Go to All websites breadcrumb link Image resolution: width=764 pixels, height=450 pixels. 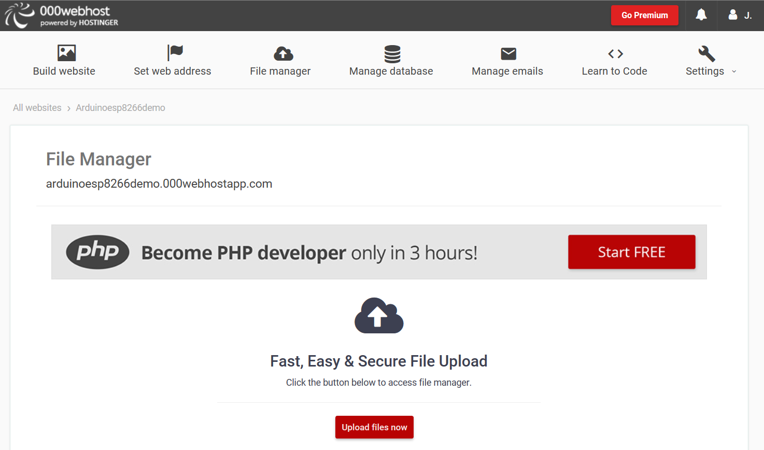click(37, 108)
